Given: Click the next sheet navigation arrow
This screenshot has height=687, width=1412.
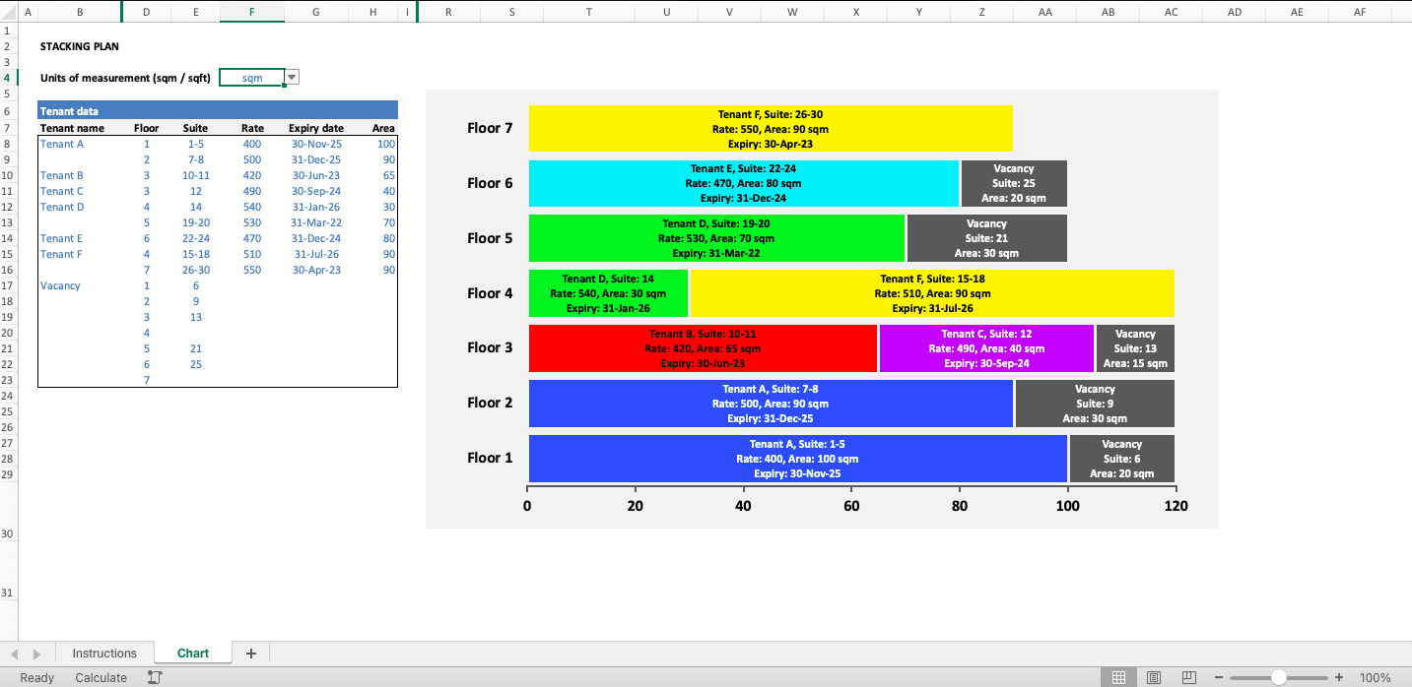Looking at the screenshot, I should pos(35,653).
